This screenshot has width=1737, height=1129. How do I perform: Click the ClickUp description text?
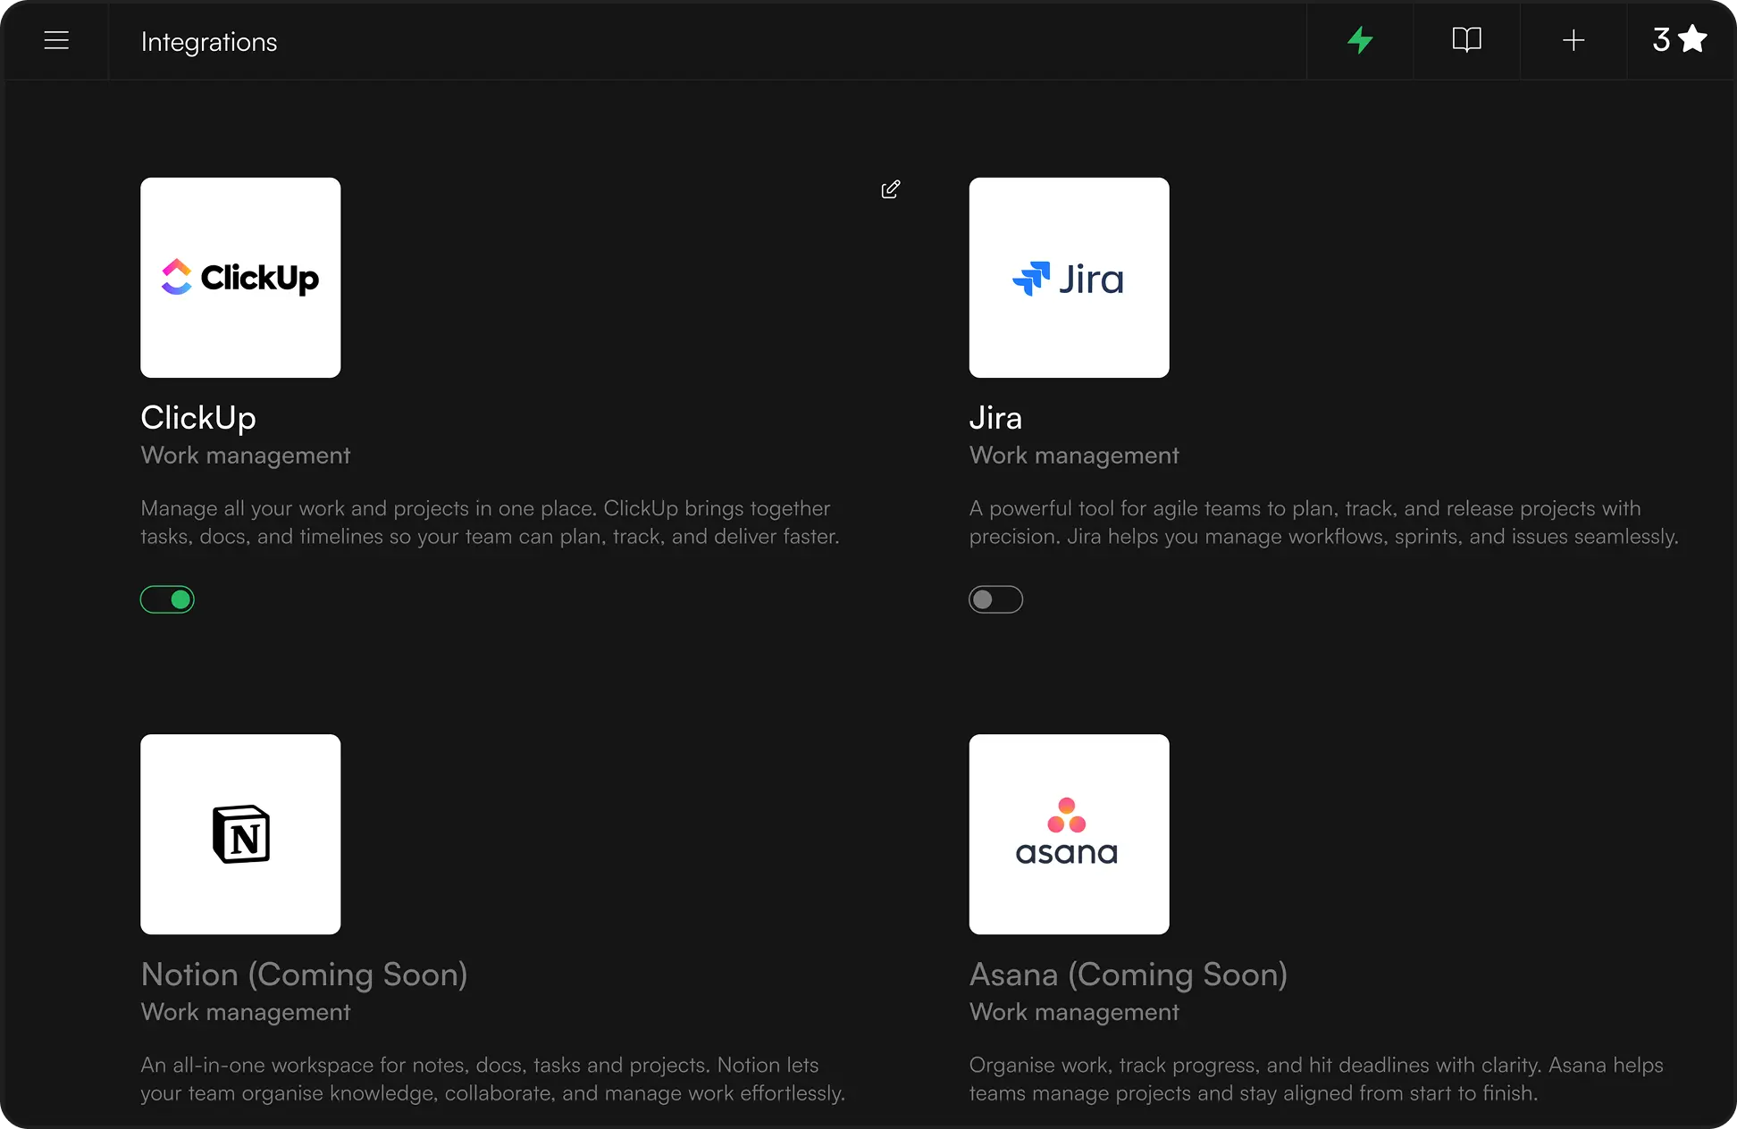[x=490, y=523]
